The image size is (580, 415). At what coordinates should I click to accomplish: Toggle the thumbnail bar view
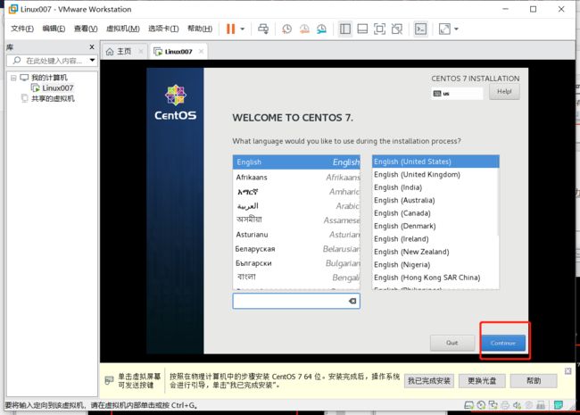click(x=362, y=29)
